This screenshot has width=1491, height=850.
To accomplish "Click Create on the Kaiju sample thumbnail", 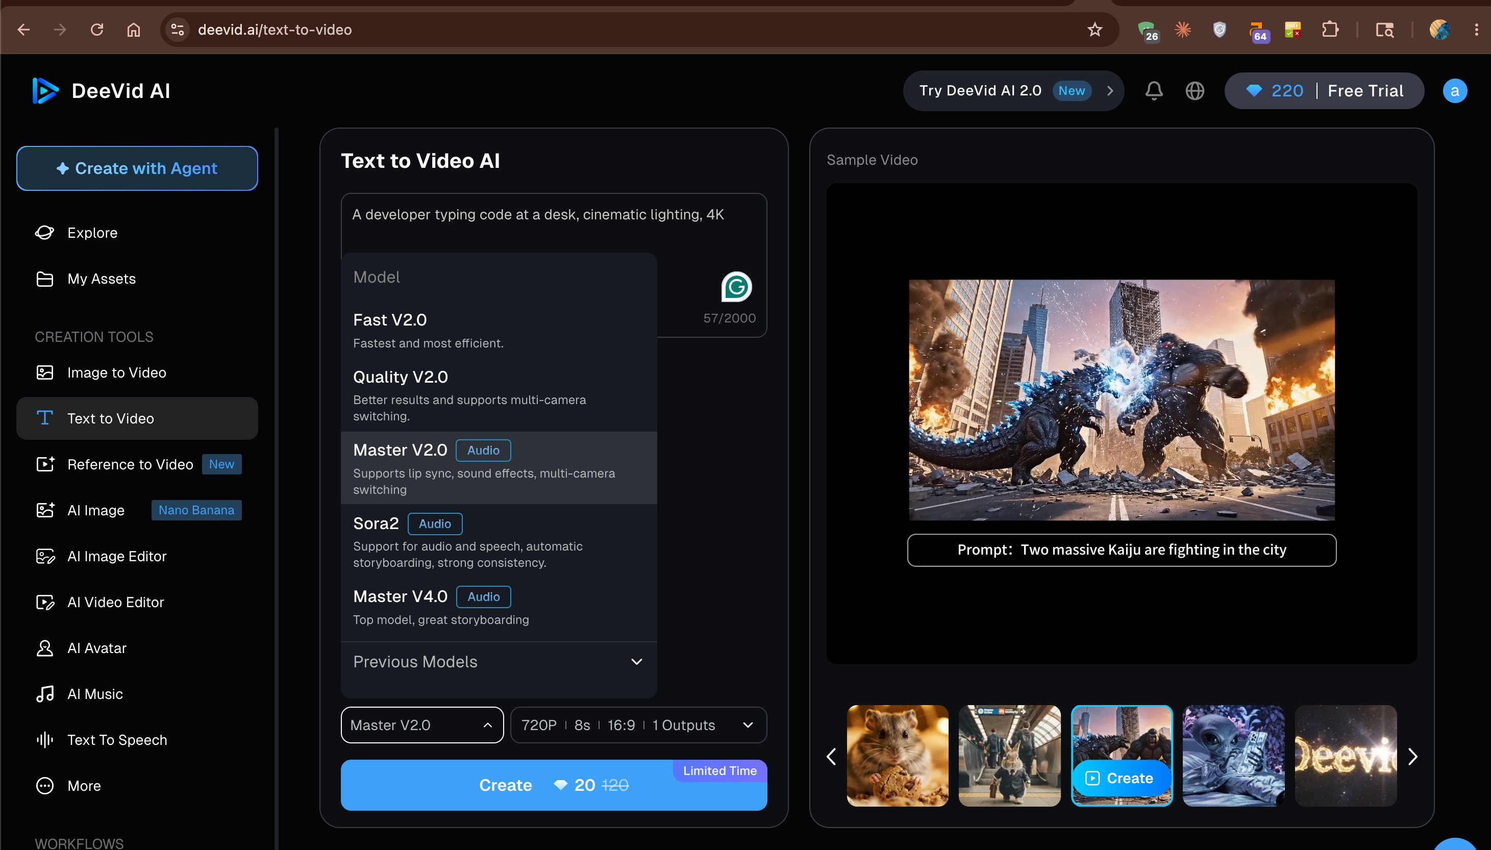I will pos(1121,778).
